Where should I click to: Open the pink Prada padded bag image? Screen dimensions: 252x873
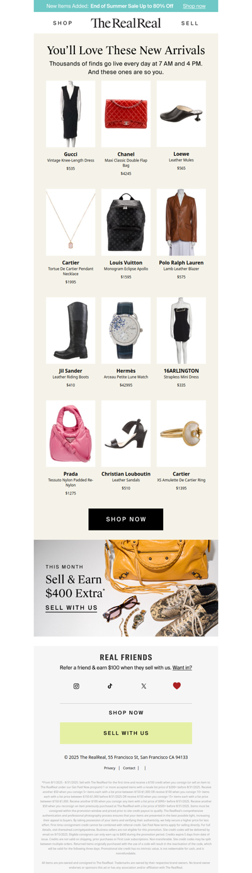[71, 433]
